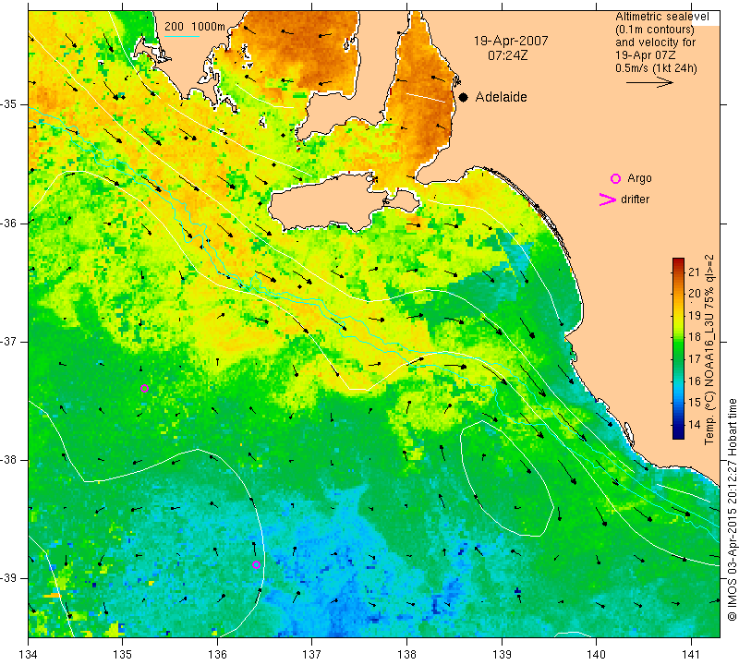This screenshot has height=665, width=739.
Task: Click the dark blue bottom of colorbar
Action: [678, 434]
